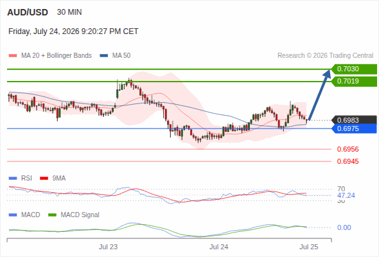
Task: Click the green MACD Signal legend swatch
Action: tap(52, 215)
